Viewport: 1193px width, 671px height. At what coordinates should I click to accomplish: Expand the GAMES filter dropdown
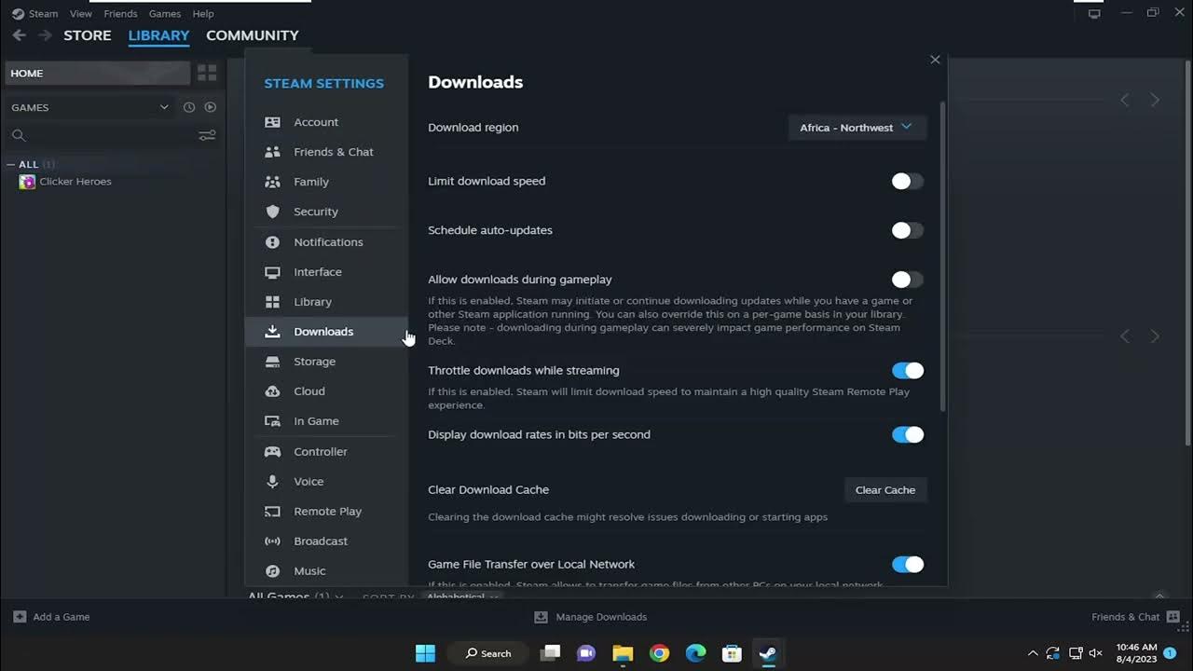pyautogui.click(x=164, y=107)
